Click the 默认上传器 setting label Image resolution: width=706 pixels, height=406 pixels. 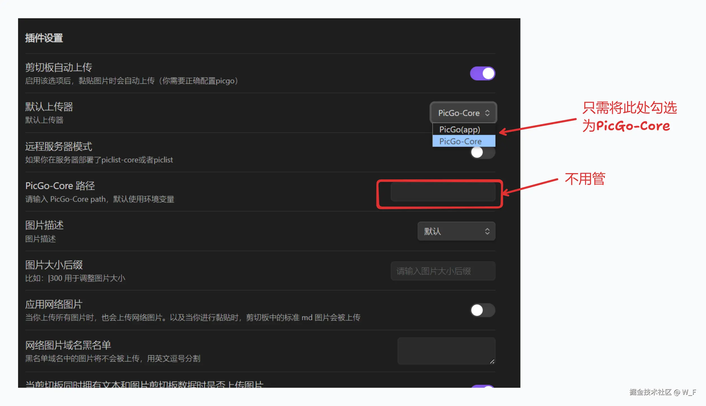click(x=49, y=107)
